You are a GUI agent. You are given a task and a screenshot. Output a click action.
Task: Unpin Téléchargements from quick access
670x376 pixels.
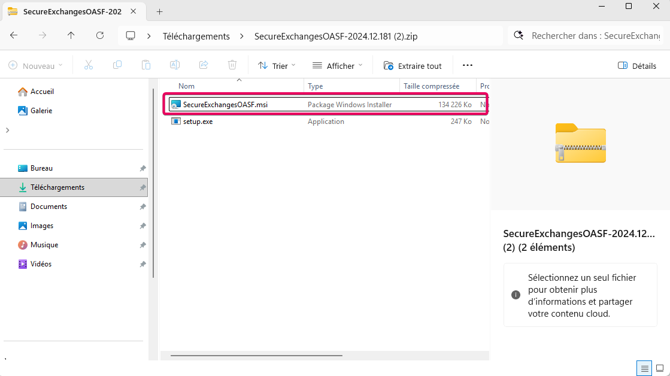143,187
